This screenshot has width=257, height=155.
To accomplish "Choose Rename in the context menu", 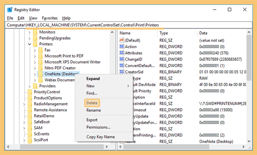I will tap(103, 110).
